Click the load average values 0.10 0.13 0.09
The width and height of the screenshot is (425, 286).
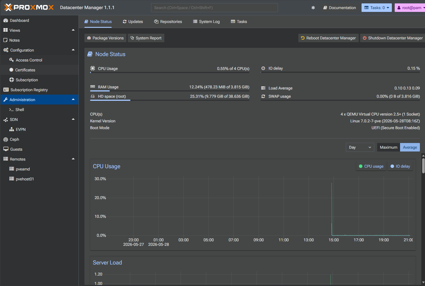[x=407, y=88]
